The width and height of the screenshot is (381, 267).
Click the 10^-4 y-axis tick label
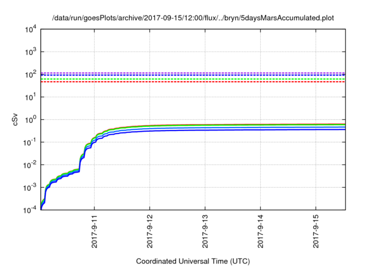(x=30, y=210)
